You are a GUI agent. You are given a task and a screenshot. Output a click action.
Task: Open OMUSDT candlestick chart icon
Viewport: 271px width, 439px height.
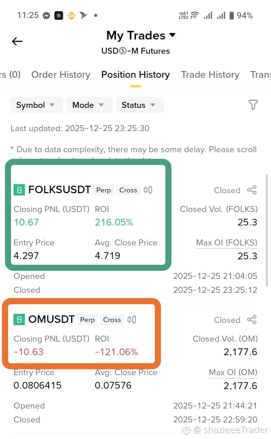coord(132,319)
